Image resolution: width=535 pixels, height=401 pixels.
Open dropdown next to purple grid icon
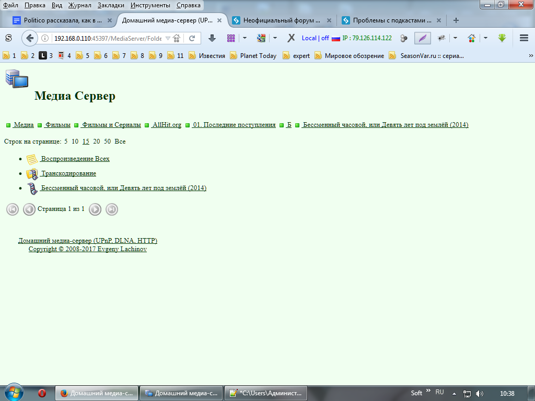click(x=245, y=38)
